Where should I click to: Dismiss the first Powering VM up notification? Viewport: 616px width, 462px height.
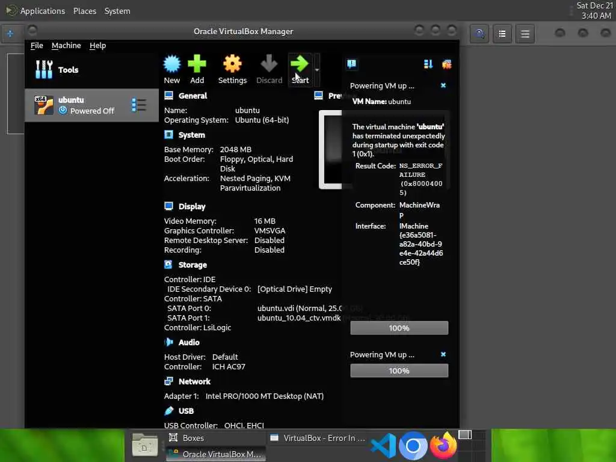point(443,85)
